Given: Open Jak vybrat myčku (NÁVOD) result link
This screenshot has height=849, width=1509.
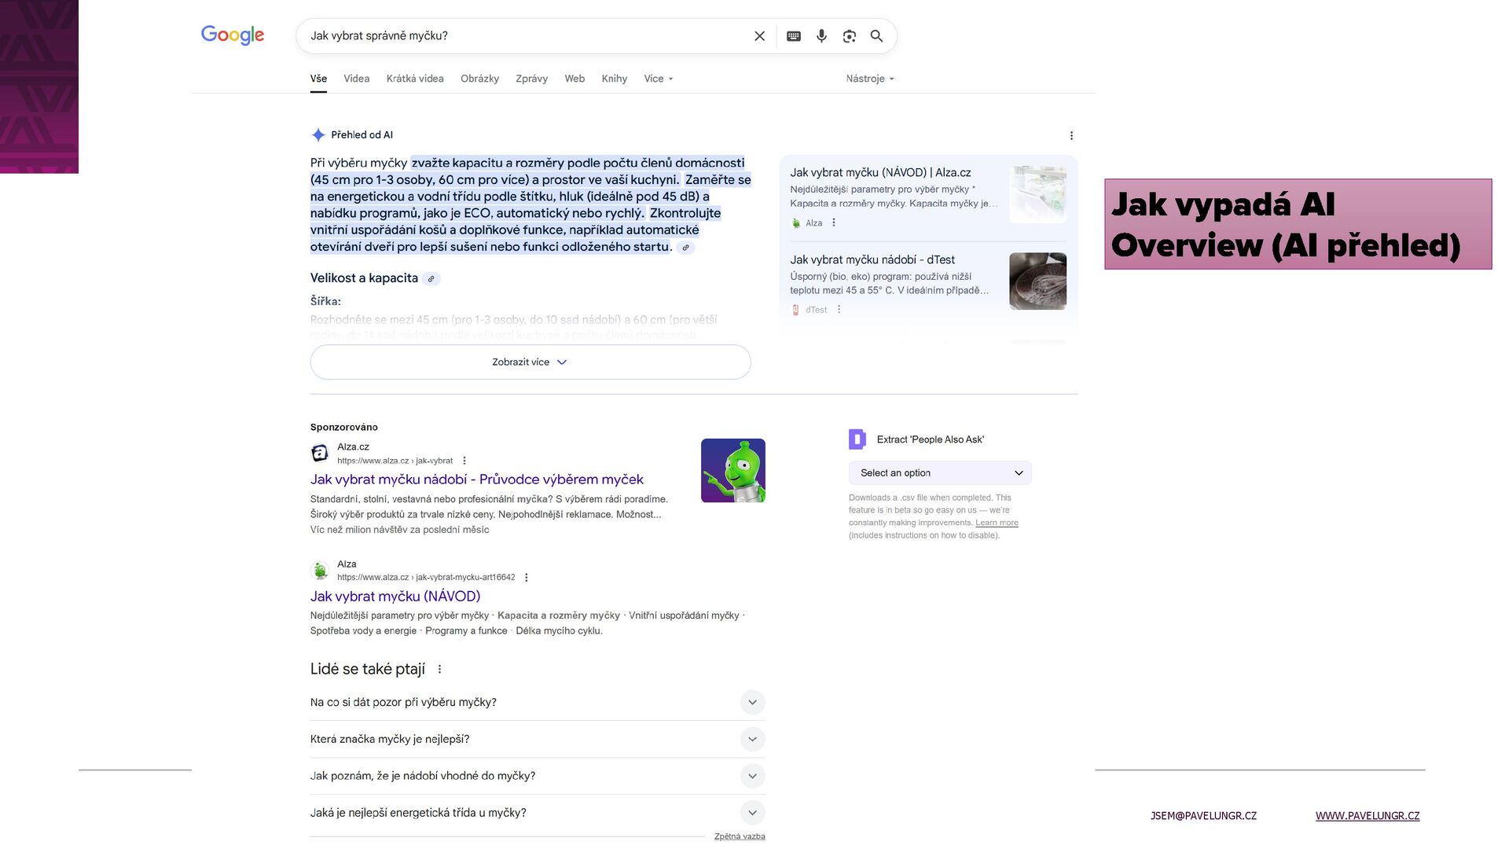Looking at the screenshot, I should point(395,597).
